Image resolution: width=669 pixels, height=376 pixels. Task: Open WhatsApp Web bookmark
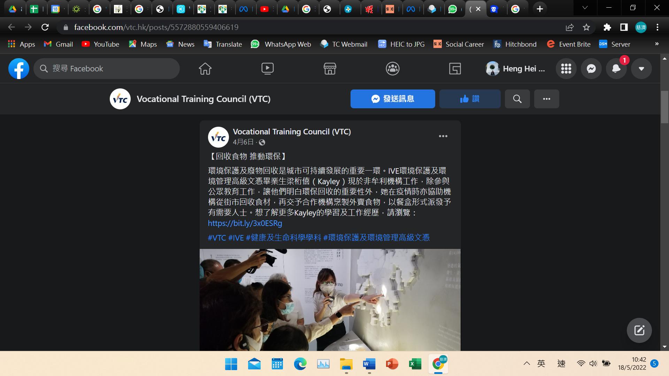tap(281, 44)
